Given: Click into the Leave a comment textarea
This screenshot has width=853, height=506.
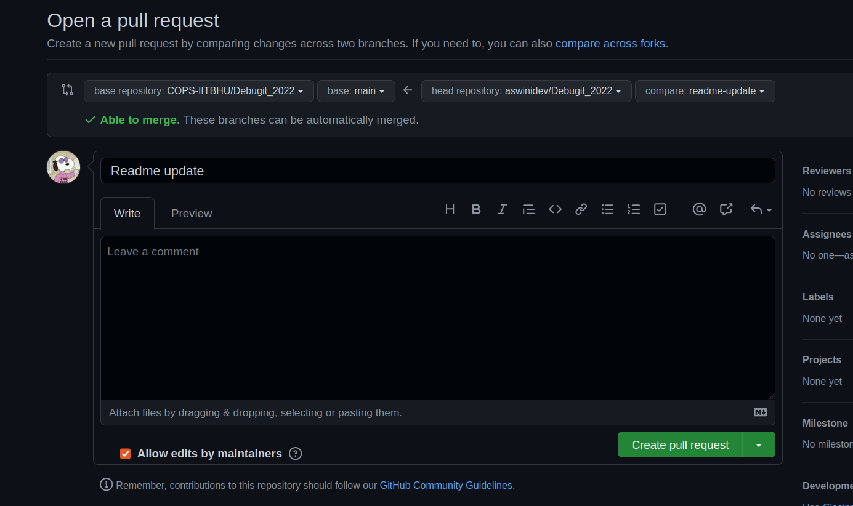Looking at the screenshot, I should point(437,318).
